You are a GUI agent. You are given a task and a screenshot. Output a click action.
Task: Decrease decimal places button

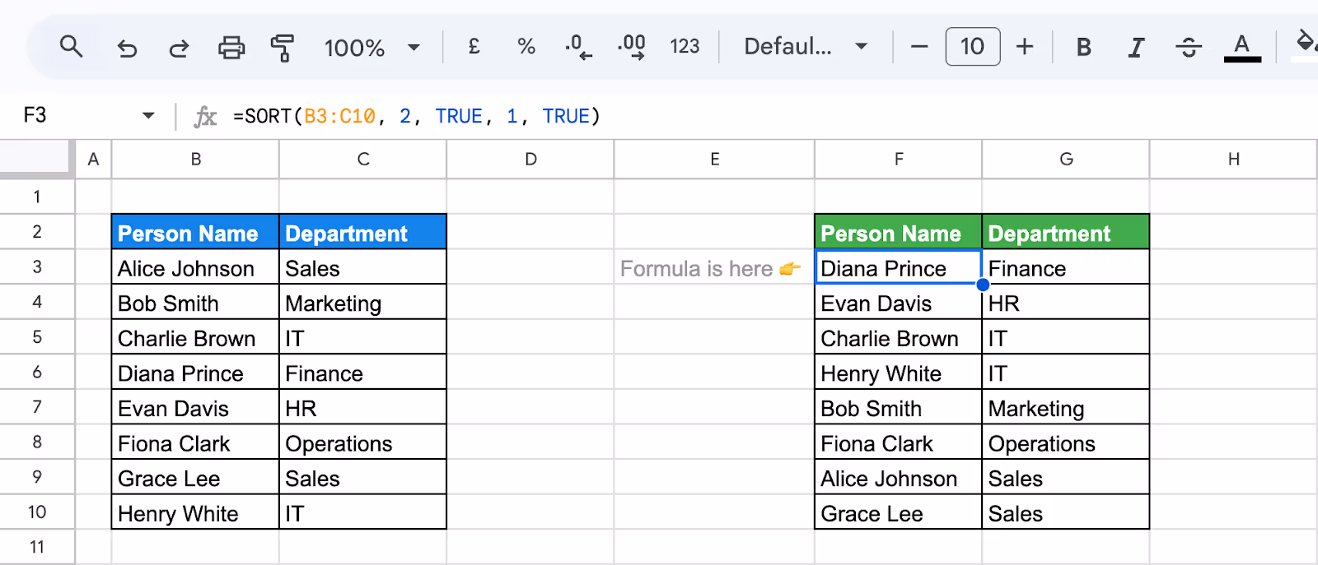tap(578, 47)
